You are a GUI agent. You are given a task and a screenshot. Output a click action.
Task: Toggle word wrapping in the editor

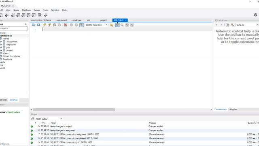coord(132,25)
